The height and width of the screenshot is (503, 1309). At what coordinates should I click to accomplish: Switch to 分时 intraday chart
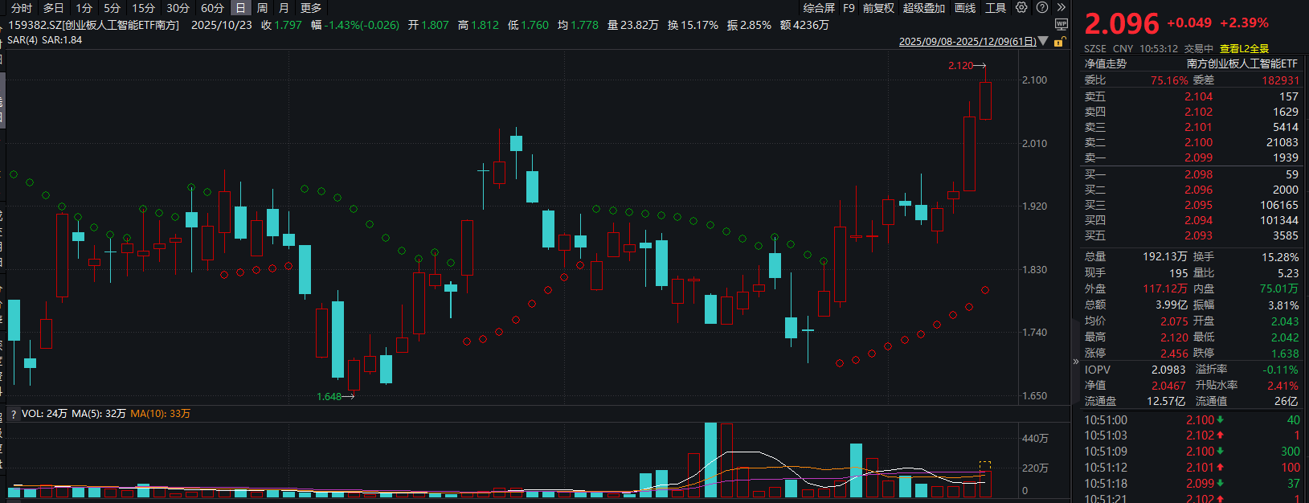pos(22,8)
